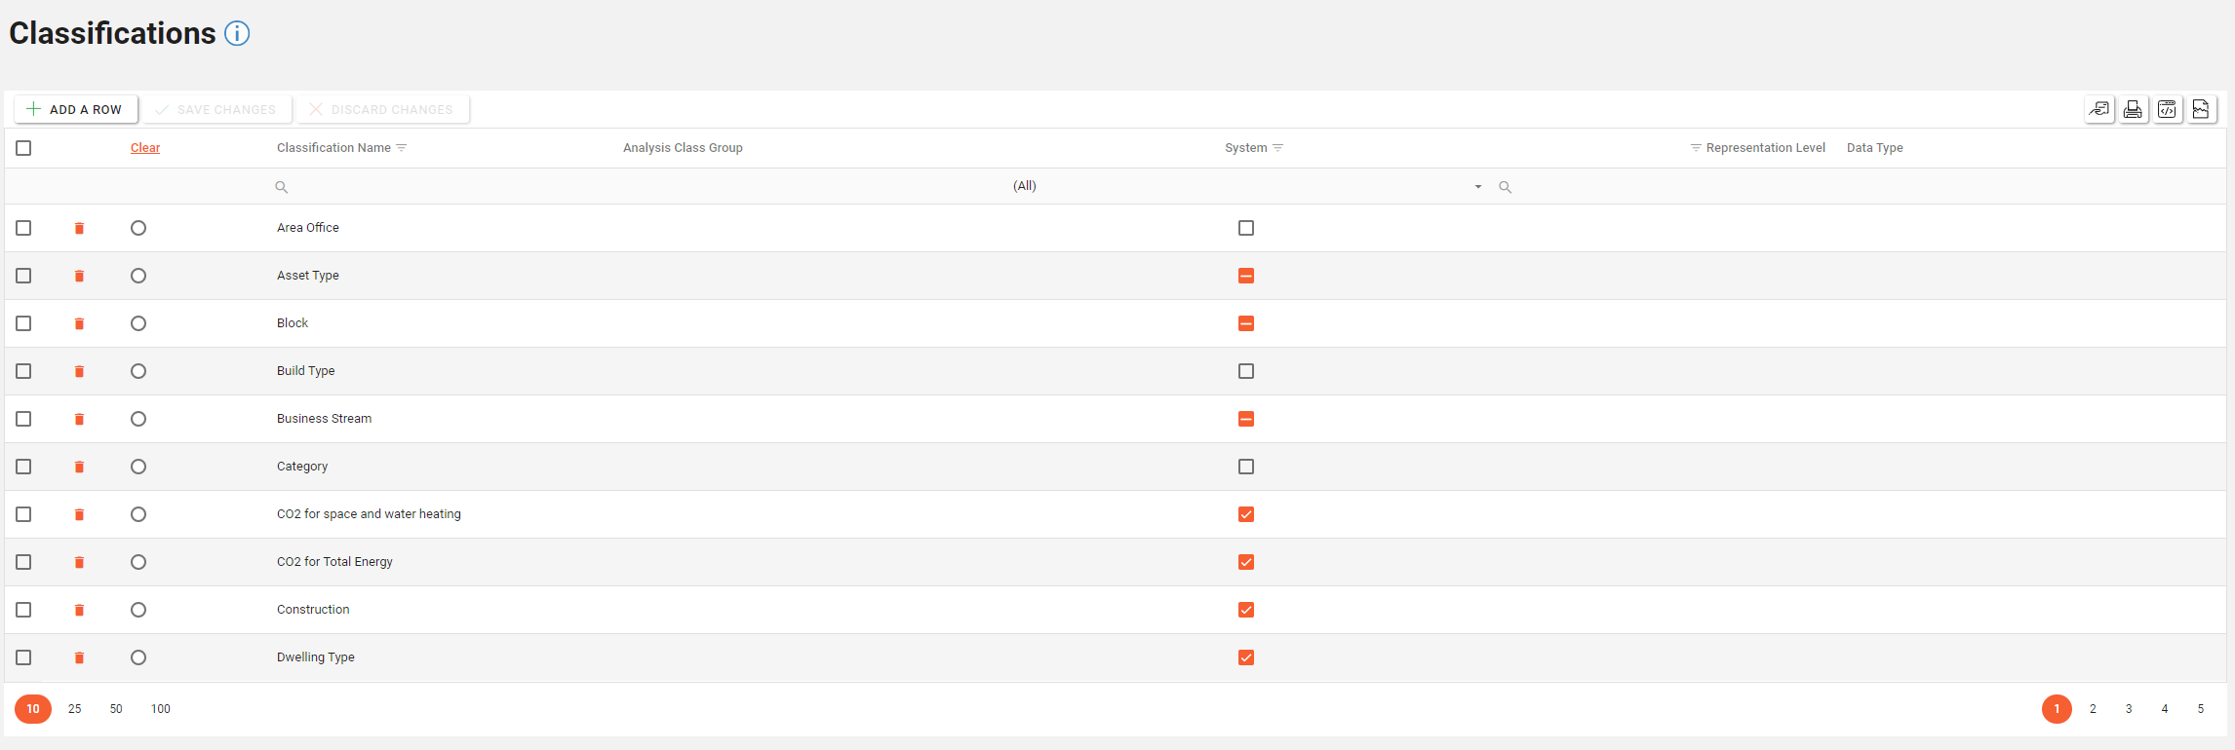2235x750 pixels.
Task: Select the radio button for Block row
Action: coord(138,323)
